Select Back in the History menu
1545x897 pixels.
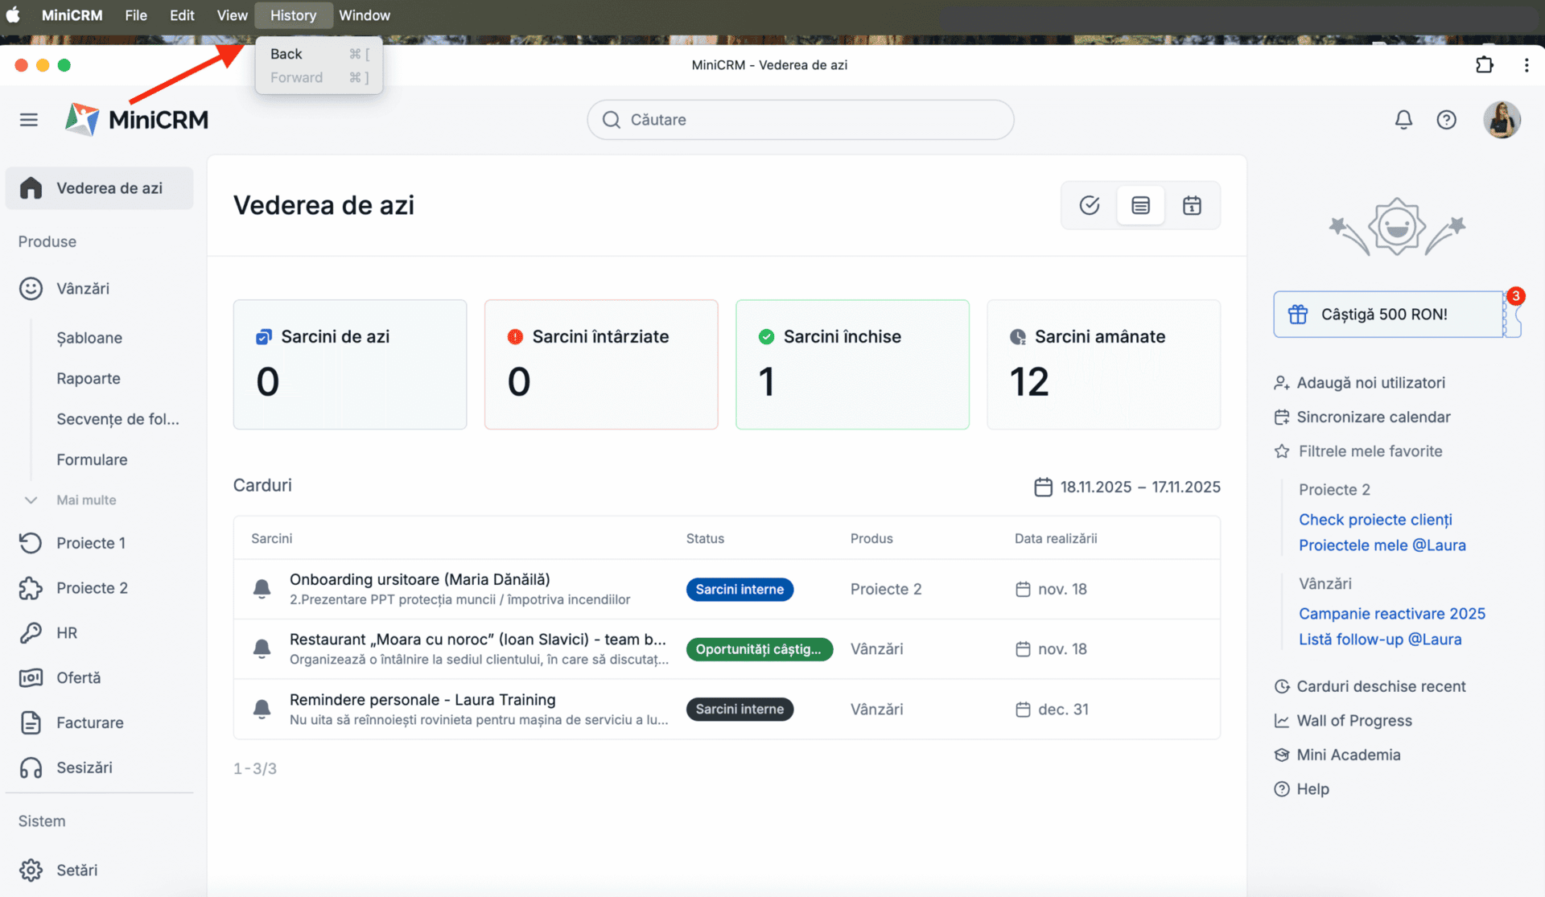pyautogui.click(x=286, y=54)
